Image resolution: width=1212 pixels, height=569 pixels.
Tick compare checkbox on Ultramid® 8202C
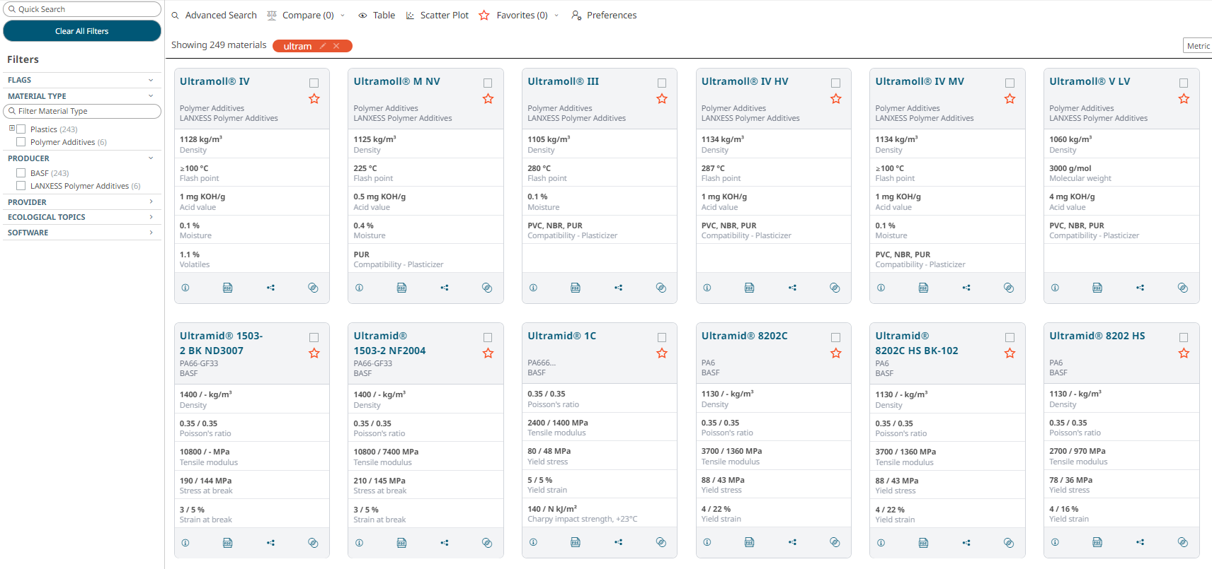(836, 338)
